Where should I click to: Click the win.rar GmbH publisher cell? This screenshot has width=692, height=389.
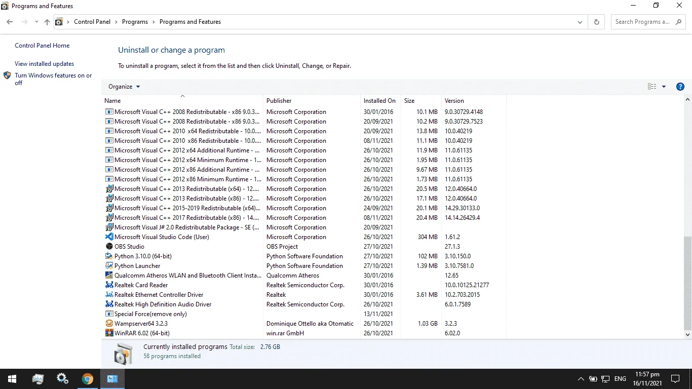coord(285,333)
